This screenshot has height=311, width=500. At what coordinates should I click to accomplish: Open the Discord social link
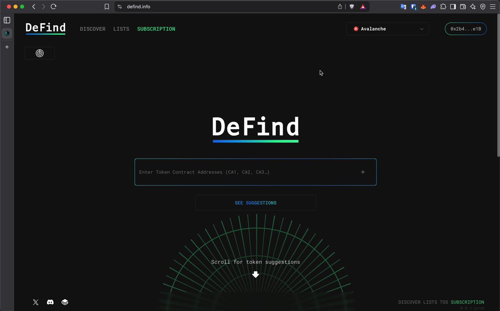(50, 302)
